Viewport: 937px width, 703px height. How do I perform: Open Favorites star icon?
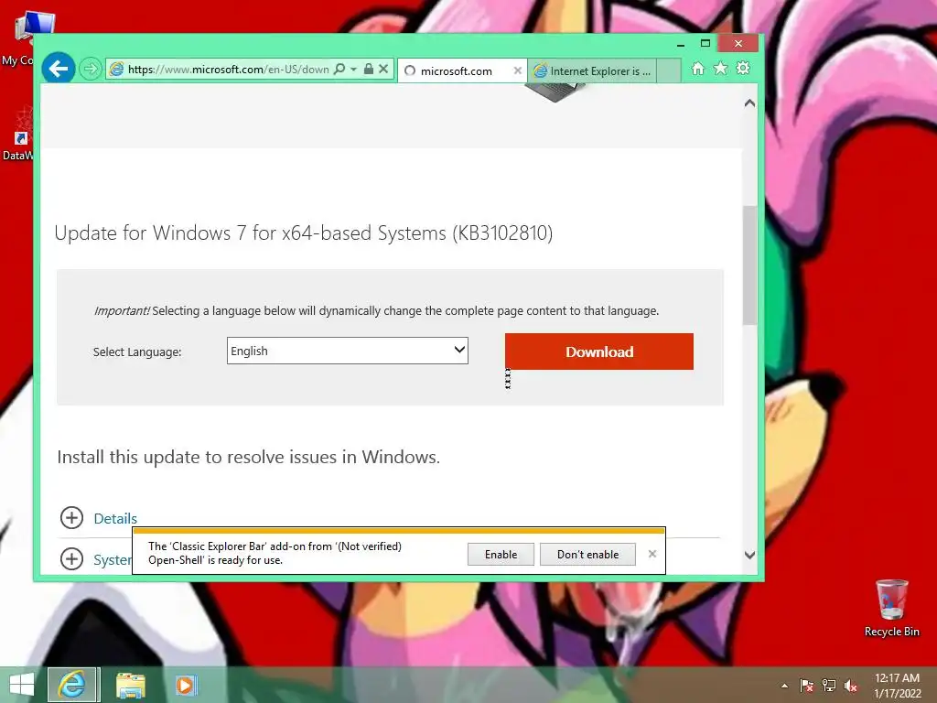click(721, 69)
